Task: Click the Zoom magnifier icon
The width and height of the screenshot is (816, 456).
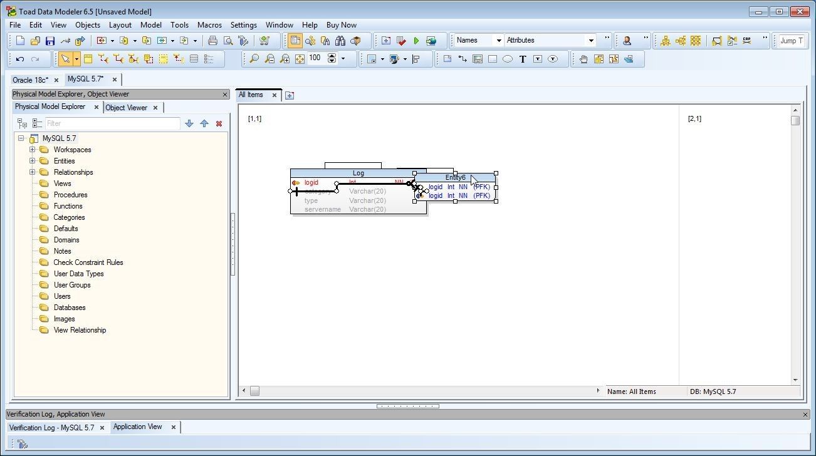Action: pos(254,59)
